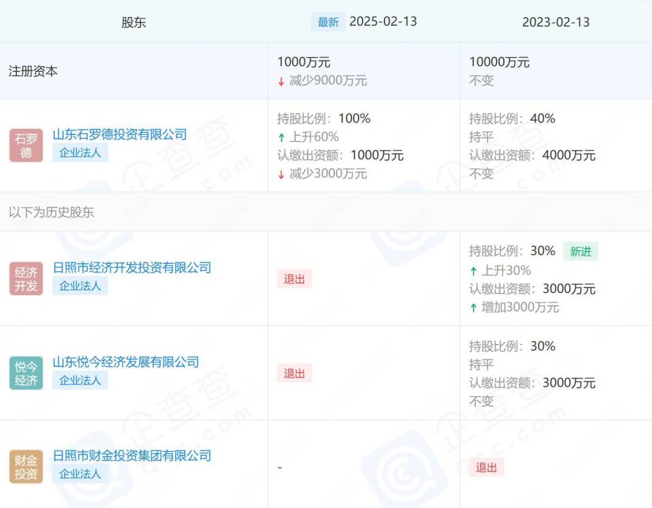Image resolution: width=652 pixels, height=508 pixels.
Task: Click the 石罗德 company logo badge
Action: 26,145
